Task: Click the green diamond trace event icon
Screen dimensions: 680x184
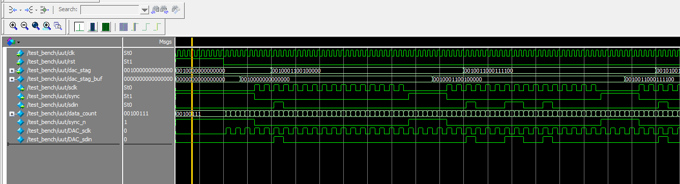Action: tap(45, 9)
